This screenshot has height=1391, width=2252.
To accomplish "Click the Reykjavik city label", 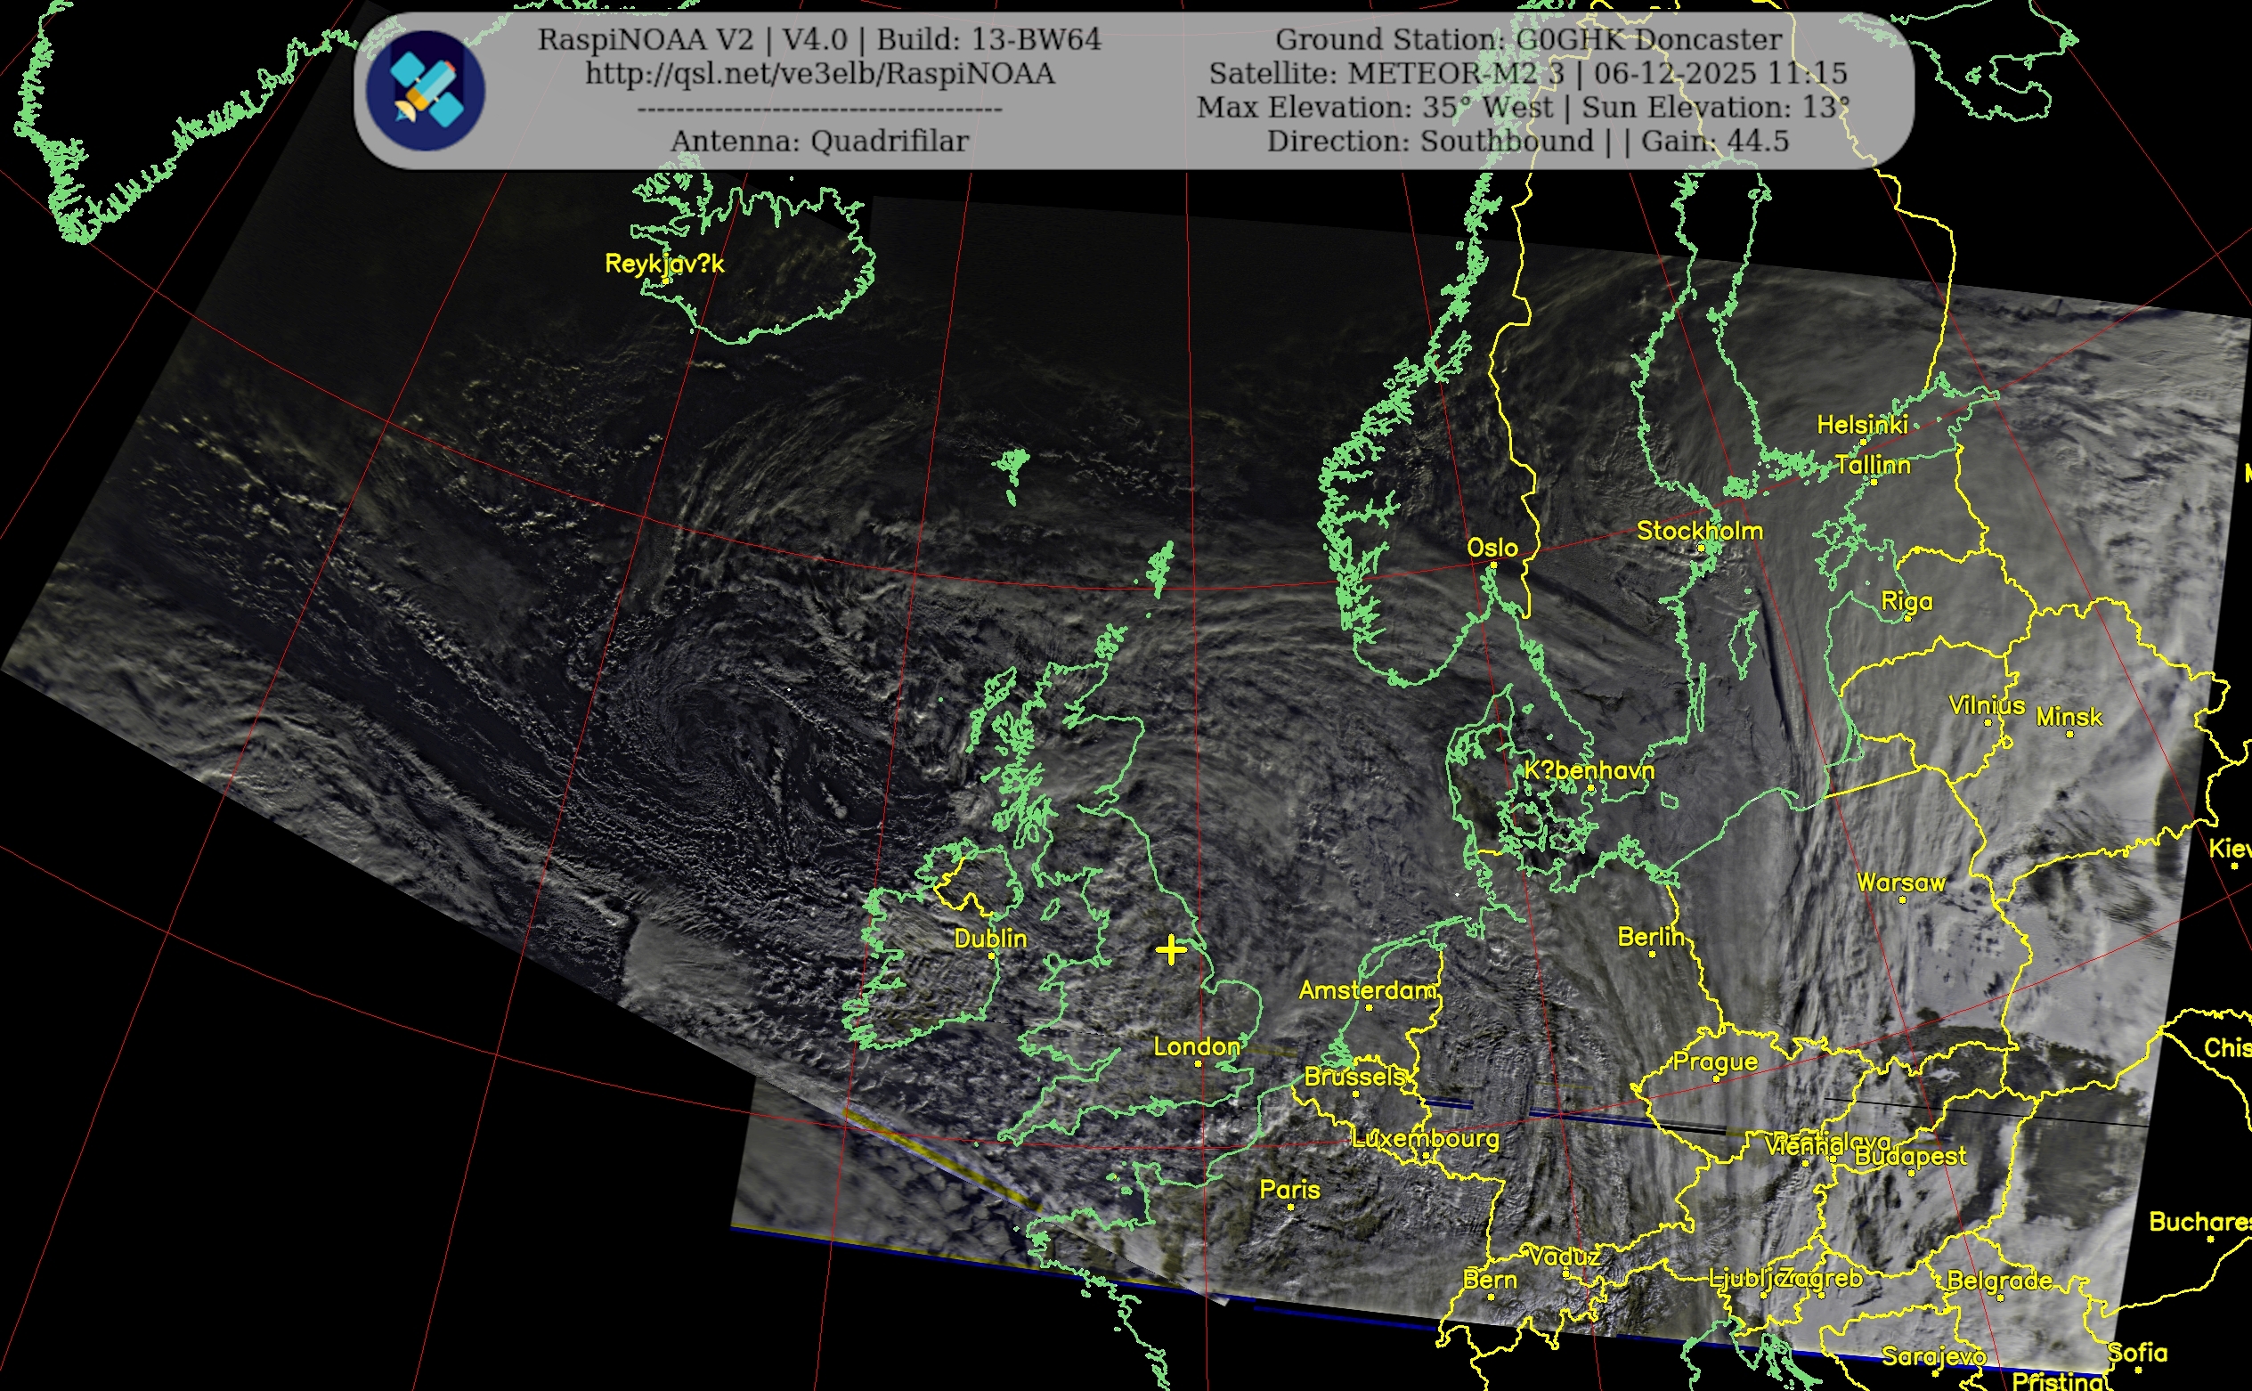I will [x=664, y=264].
